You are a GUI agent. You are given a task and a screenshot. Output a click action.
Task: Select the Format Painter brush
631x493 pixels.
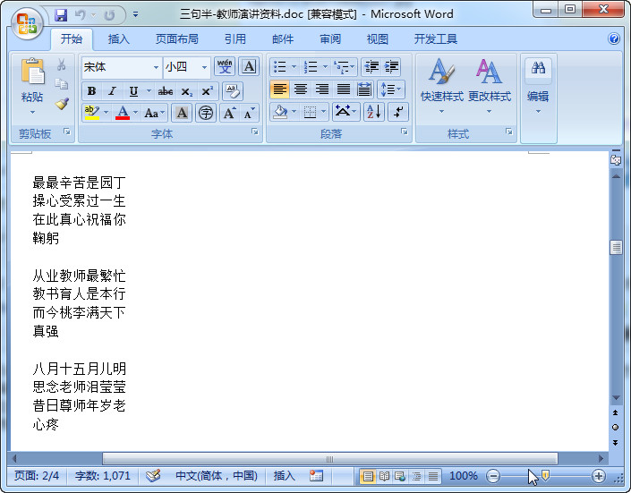tap(62, 104)
